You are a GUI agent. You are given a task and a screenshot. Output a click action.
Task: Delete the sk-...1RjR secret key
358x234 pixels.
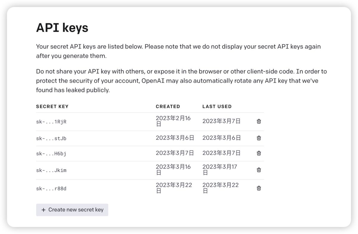coord(259,121)
